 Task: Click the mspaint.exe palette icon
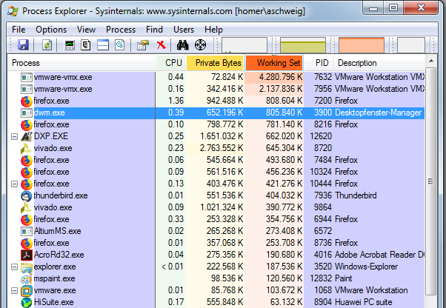coord(26,278)
